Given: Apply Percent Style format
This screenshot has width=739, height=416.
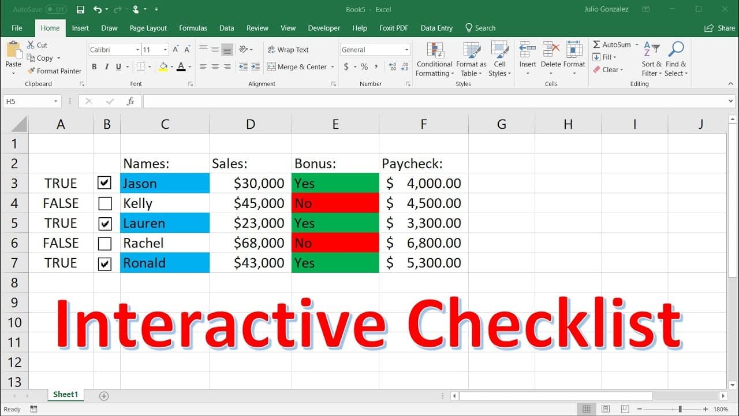Looking at the screenshot, I should click(x=364, y=67).
